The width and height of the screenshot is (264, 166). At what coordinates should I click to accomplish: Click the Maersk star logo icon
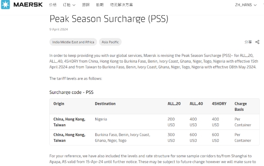click(x=5, y=4)
